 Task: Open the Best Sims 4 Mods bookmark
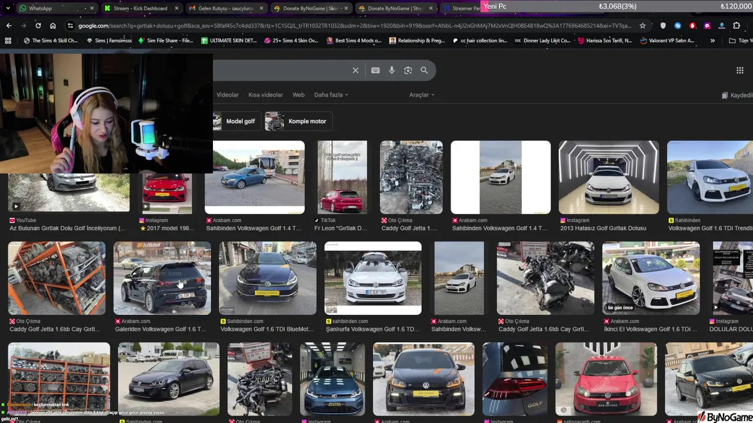(354, 41)
